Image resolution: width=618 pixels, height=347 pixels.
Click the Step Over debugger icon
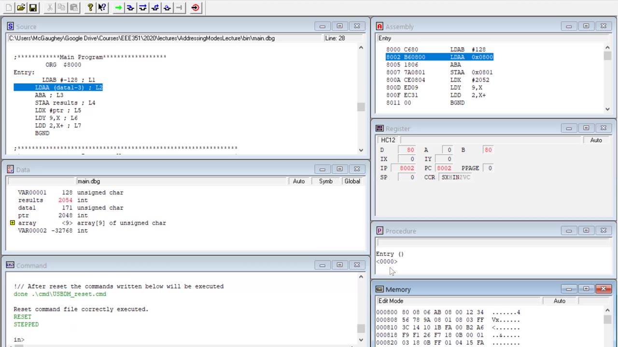(x=142, y=8)
